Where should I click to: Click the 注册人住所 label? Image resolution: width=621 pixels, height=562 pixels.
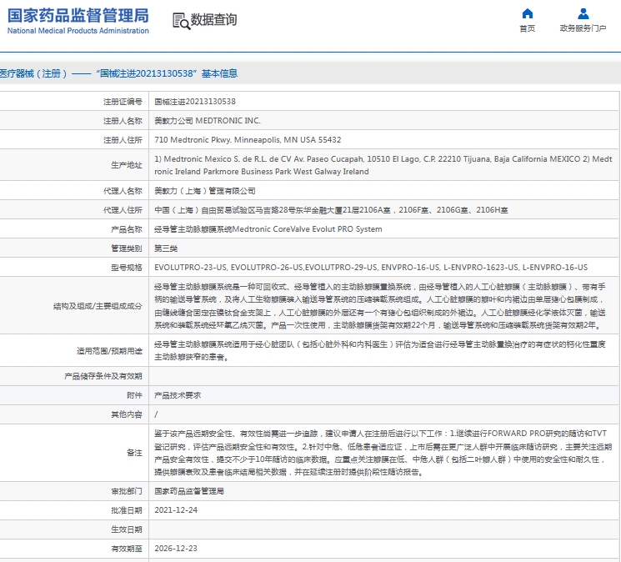pyautogui.click(x=123, y=140)
